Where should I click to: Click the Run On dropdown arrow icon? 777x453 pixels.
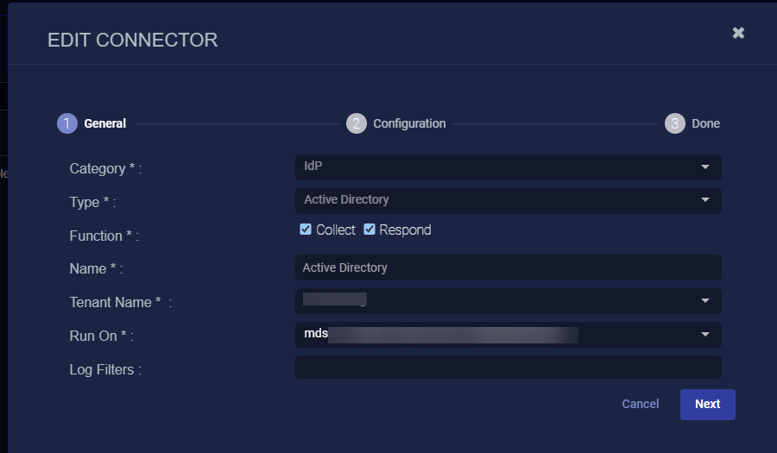point(705,334)
